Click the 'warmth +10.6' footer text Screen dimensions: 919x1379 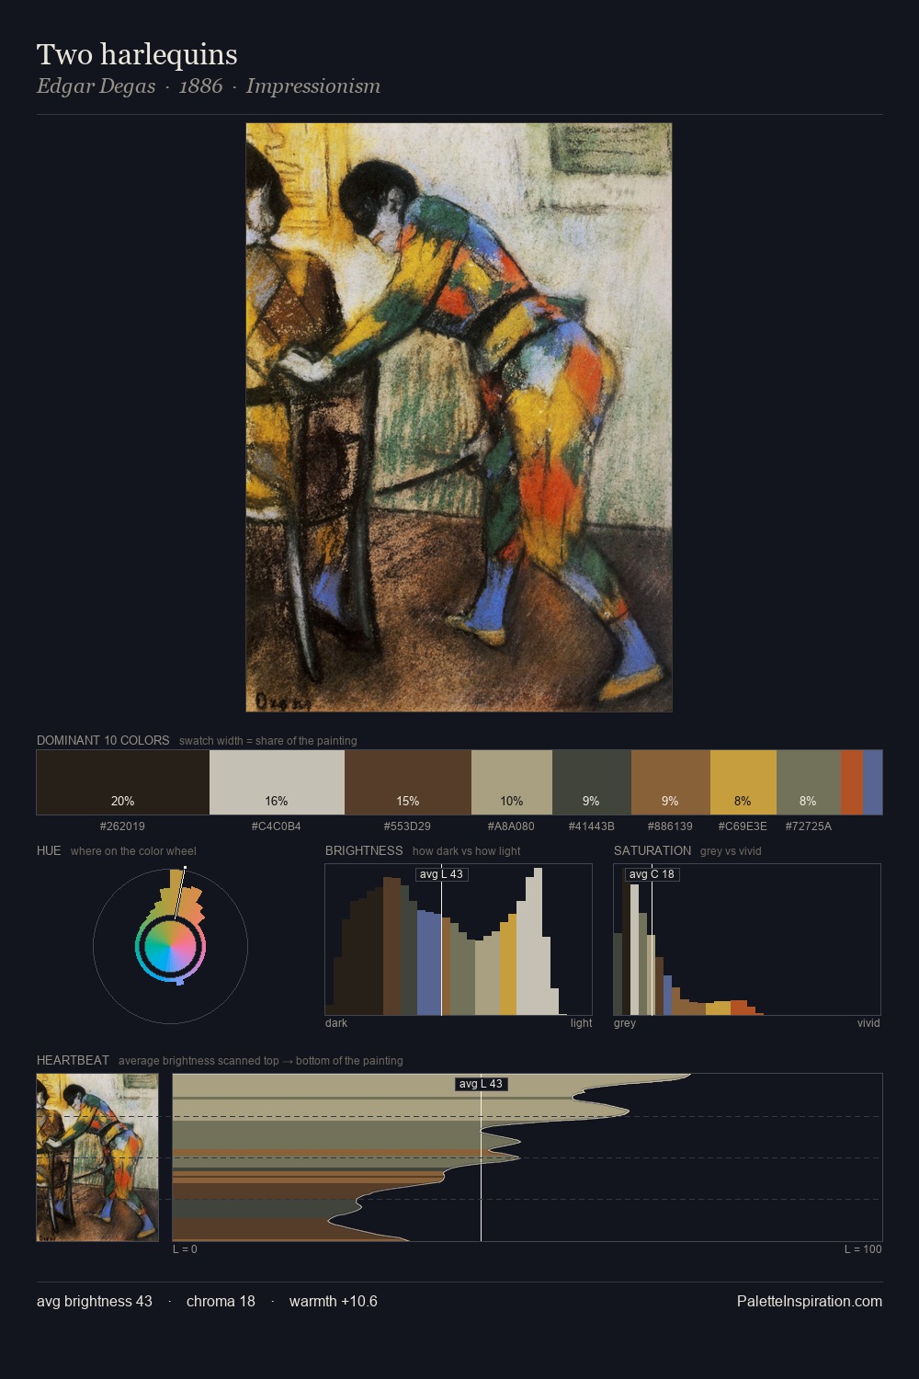click(334, 1301)
